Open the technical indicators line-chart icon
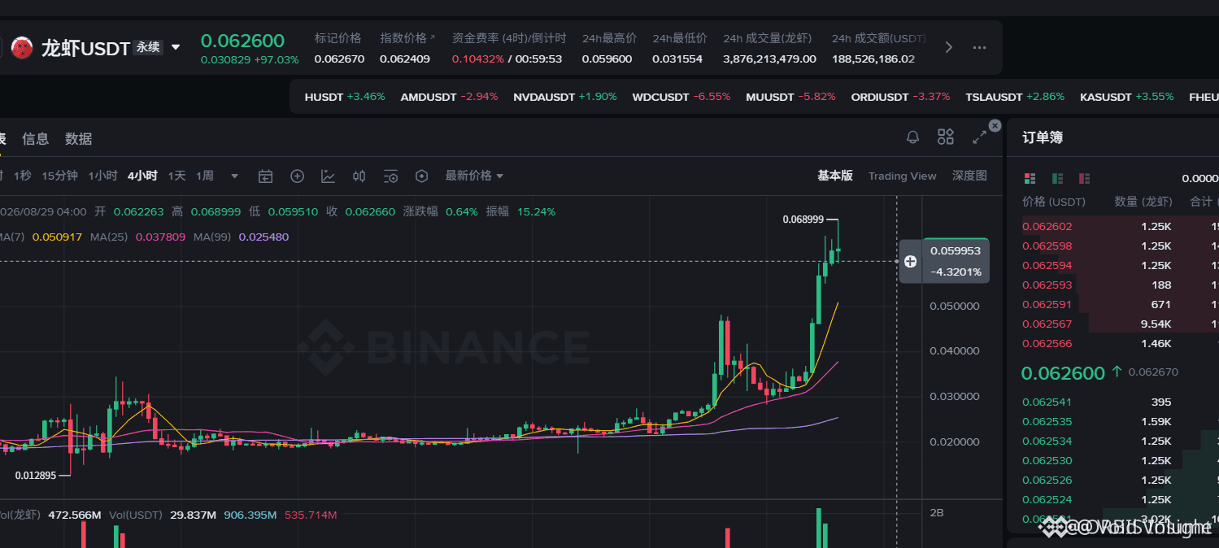The width and height of the screenshot is (1219, 548). click(x=328, y=176)
